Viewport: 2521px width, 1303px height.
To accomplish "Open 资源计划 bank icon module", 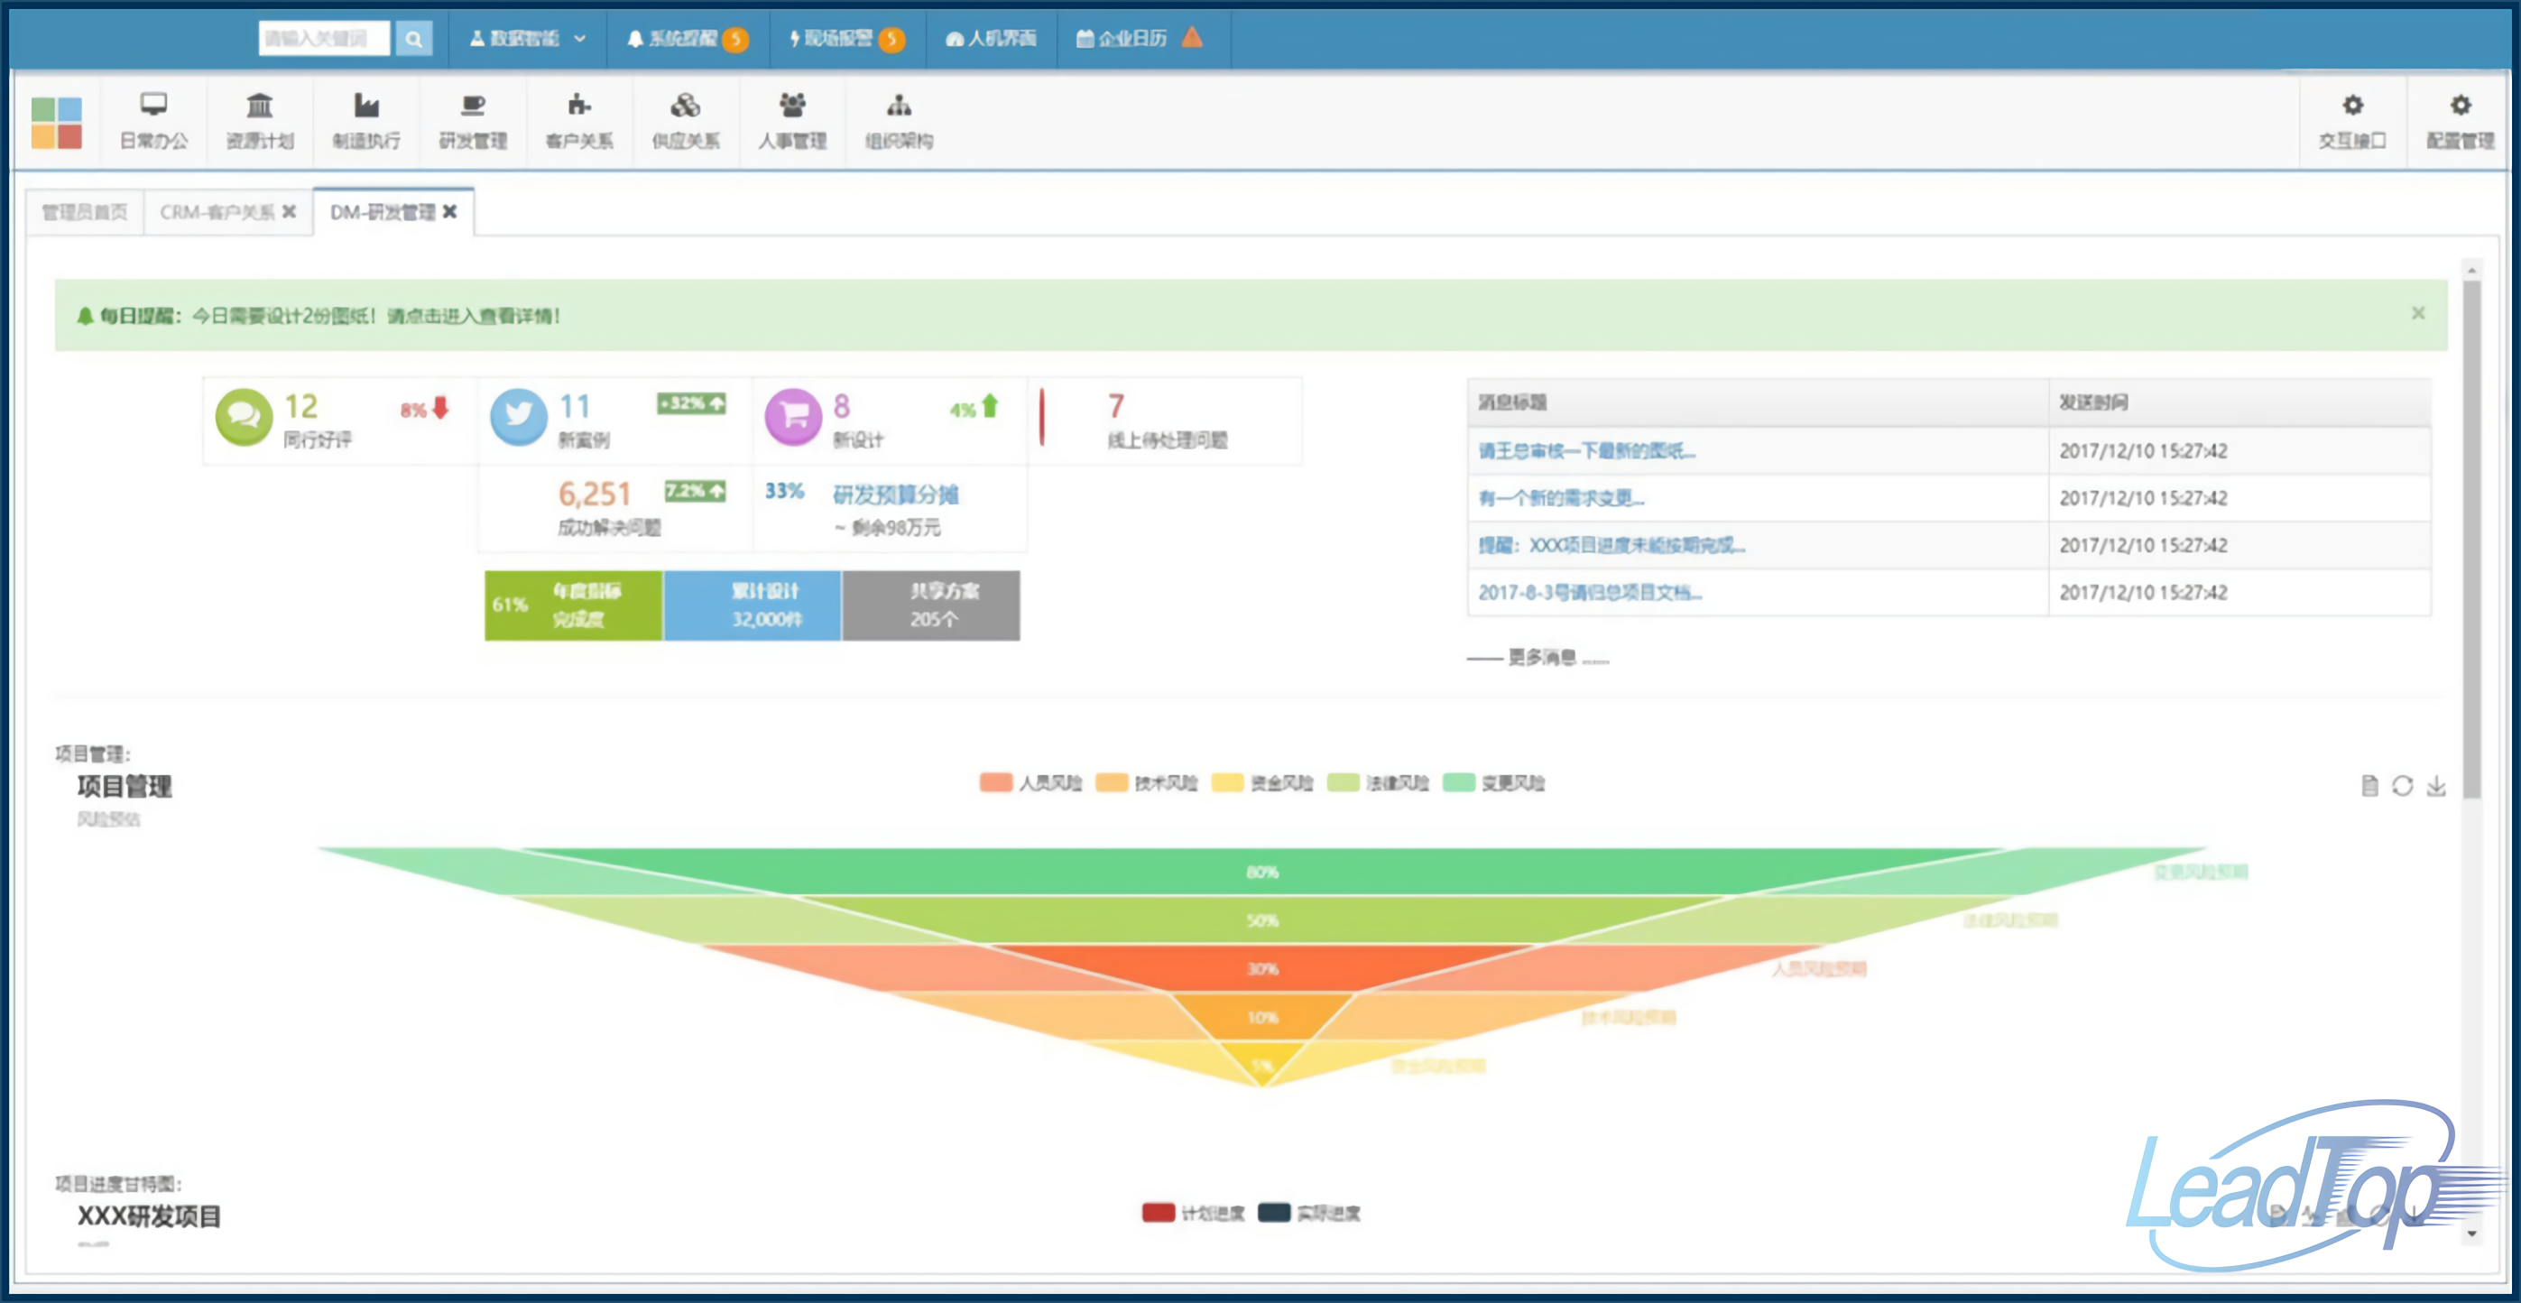I will pos(259,122).
